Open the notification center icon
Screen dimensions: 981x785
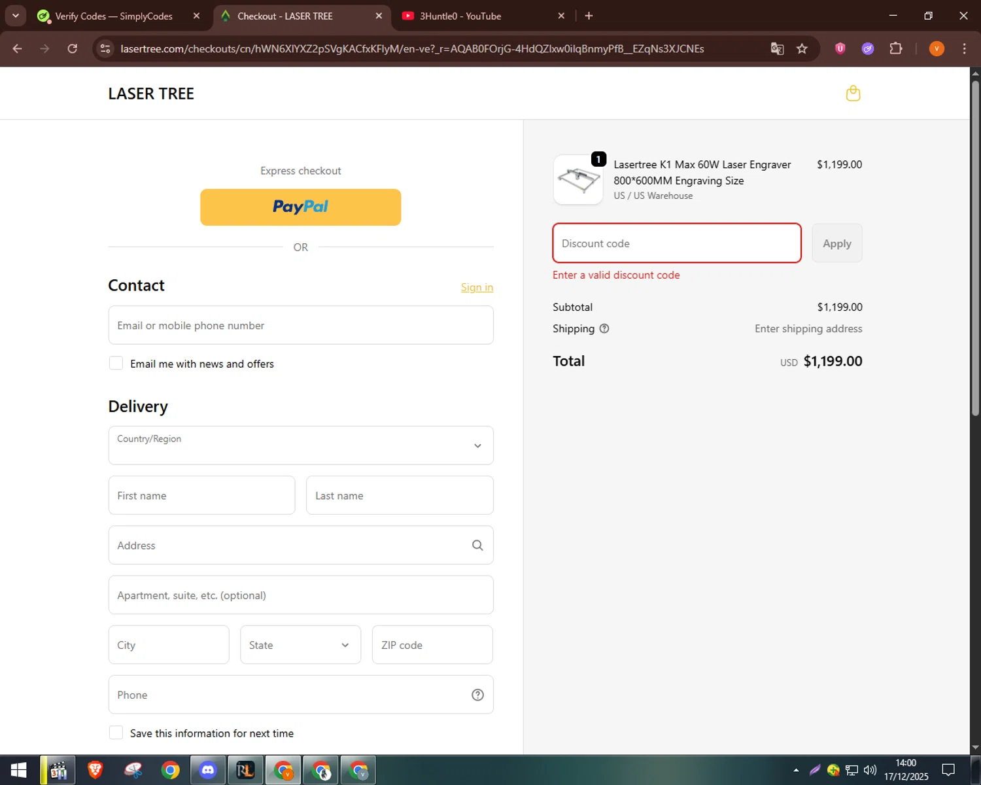click(948, 770)
